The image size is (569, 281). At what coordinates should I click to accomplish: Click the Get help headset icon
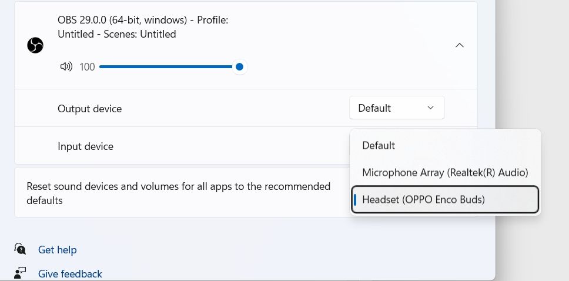[x=20, y=249]
